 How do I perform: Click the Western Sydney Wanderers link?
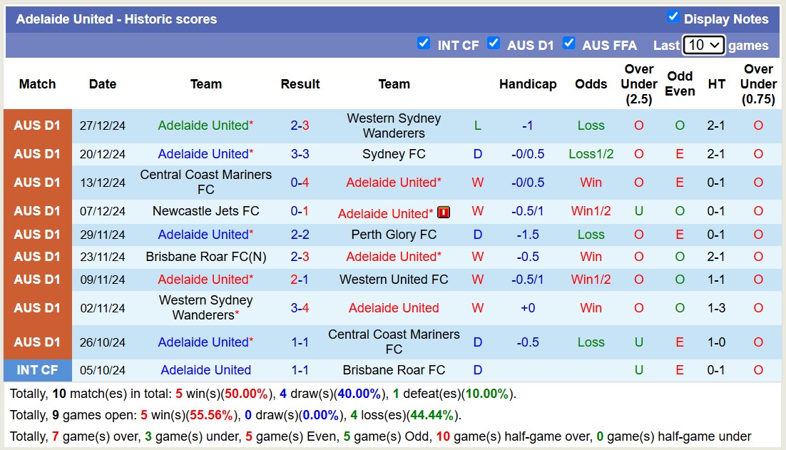(394, 125)
